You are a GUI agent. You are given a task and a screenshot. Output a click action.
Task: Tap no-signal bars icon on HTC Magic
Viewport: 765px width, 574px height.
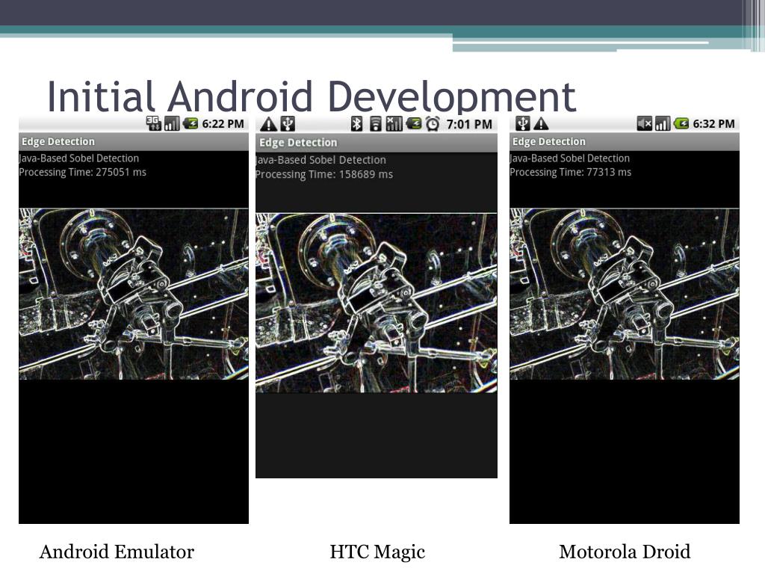(x=394, y=124)
